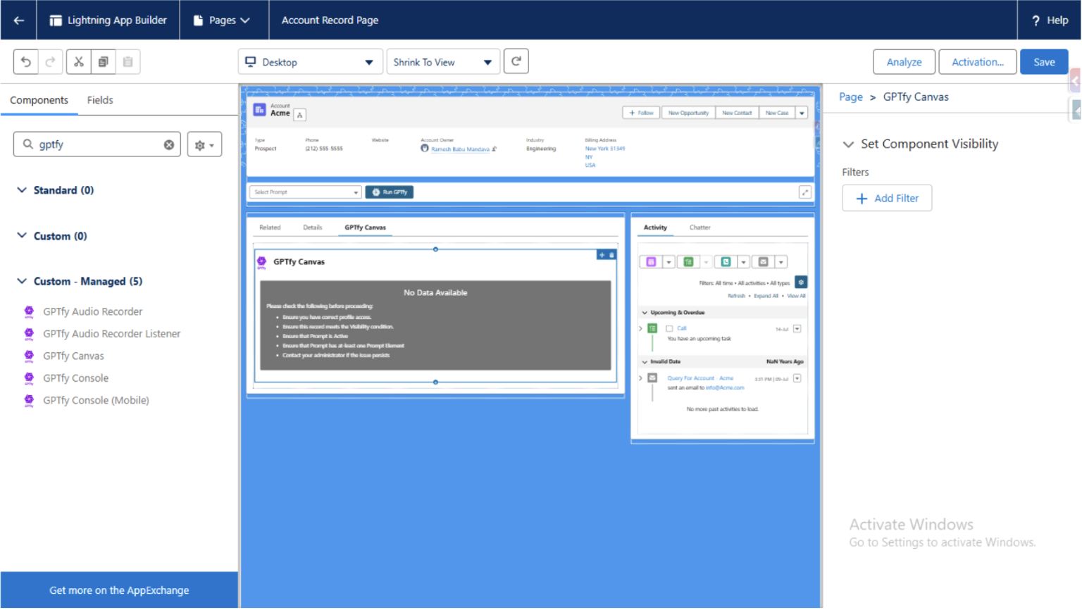The height and width of the screenshot is (610, 1082).
Task: Check the Call task checkbox
Action: 669,329
